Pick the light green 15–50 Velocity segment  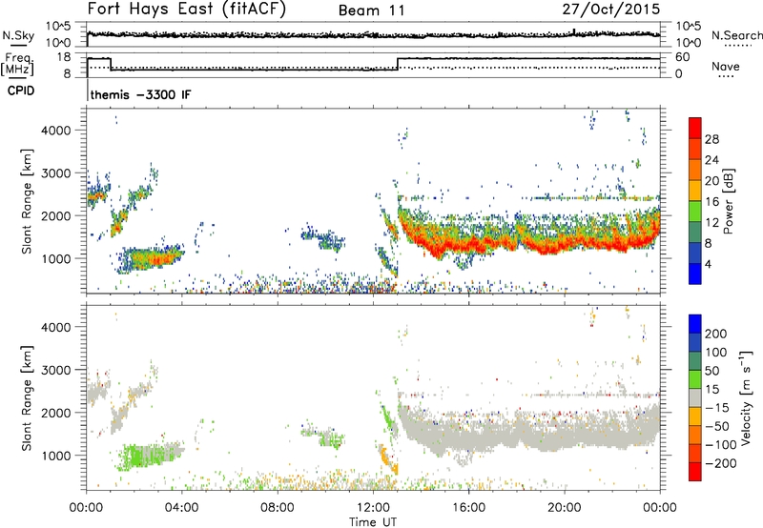pyautogui.click(x=695, y=379)
